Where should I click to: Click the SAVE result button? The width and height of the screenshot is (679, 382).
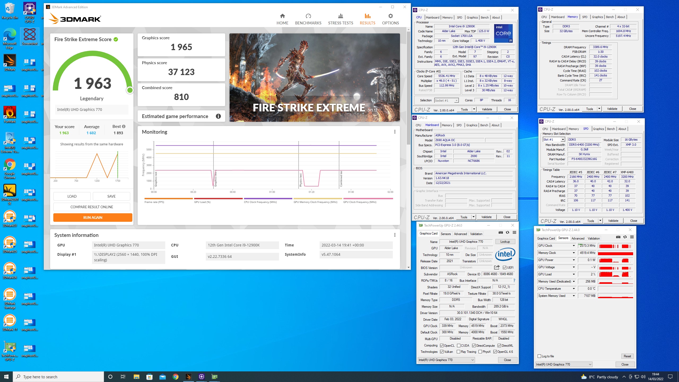point(111,196)
